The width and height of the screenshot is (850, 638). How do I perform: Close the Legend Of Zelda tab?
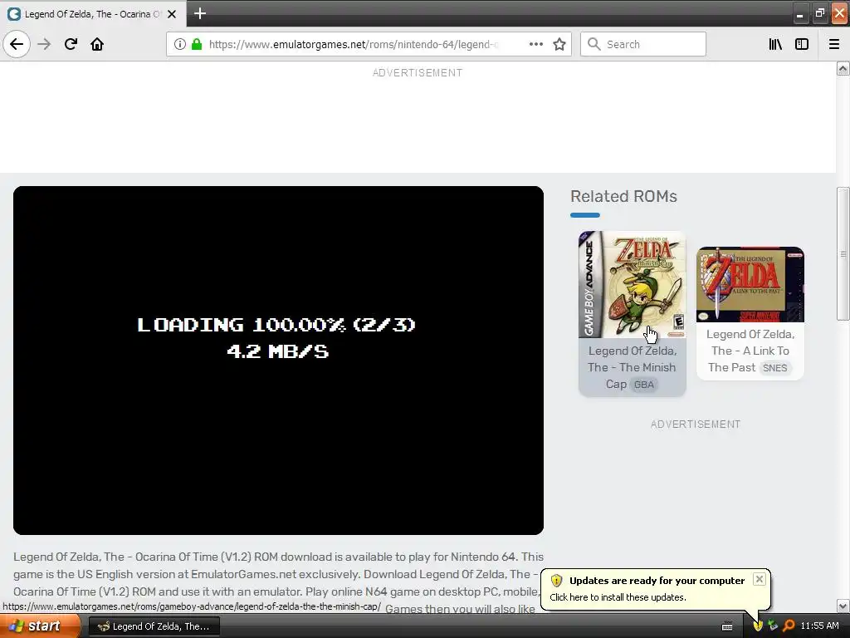[172, 14]
